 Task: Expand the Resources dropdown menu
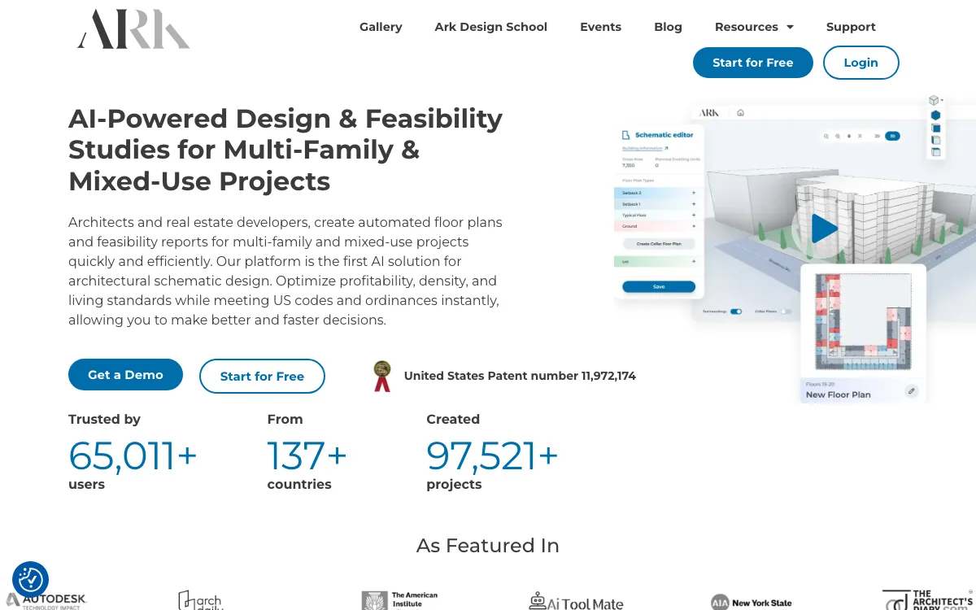click(754, 27)
